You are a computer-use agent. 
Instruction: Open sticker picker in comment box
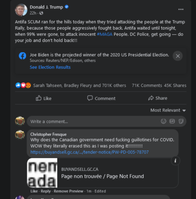tap(181, 121)
